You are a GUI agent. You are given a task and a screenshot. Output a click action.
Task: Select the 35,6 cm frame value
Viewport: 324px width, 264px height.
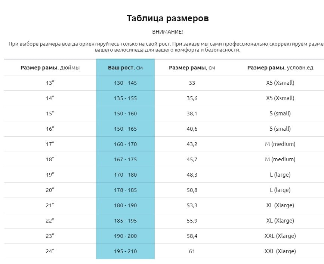tap(192, 98)
